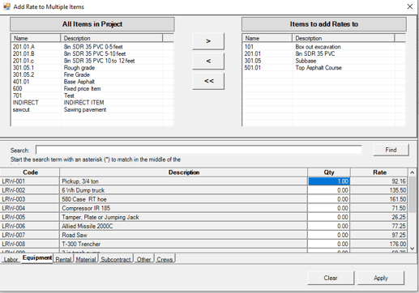Select item 201.01.c in All Items list
This screenshot has width=419, height=293.
(87, 61)
